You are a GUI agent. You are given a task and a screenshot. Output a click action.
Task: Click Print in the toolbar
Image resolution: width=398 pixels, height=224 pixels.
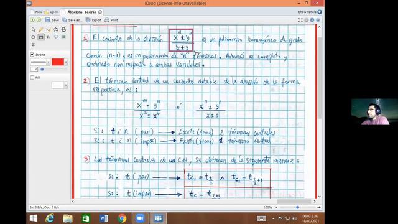click(111, 20)
